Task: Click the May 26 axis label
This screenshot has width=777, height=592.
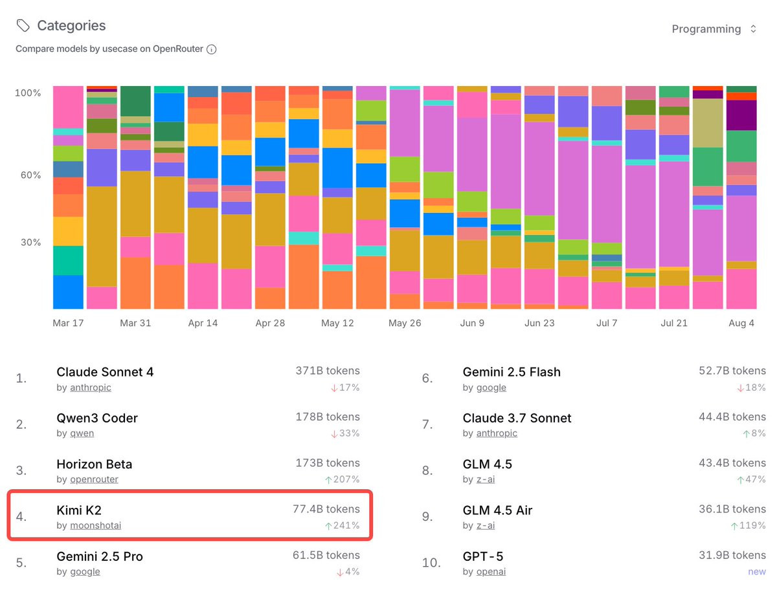Action: tap(405, 323)
